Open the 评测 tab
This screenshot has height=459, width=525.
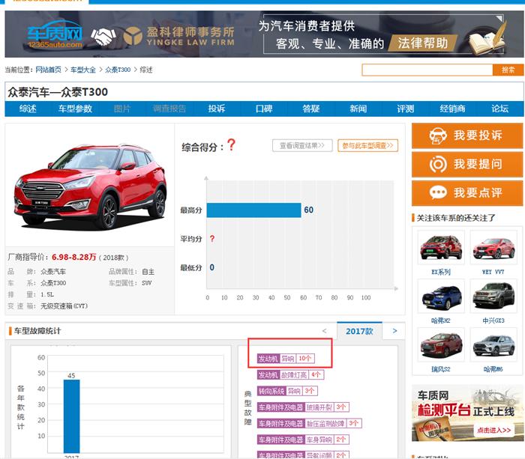click(406, 109)
